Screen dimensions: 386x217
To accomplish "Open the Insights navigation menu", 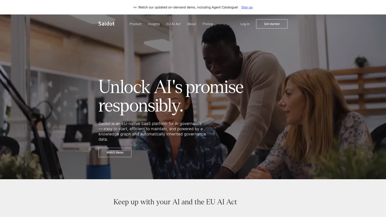I will coord(154,24).
